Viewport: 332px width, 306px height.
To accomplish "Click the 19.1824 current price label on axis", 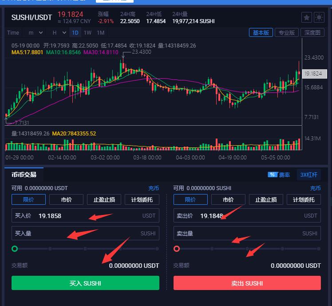I will click(314, 74).
